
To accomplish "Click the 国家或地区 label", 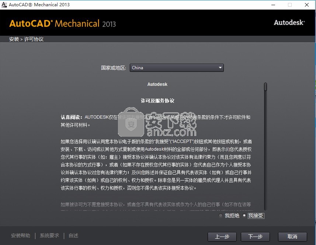I will click(x=114, y=68).
